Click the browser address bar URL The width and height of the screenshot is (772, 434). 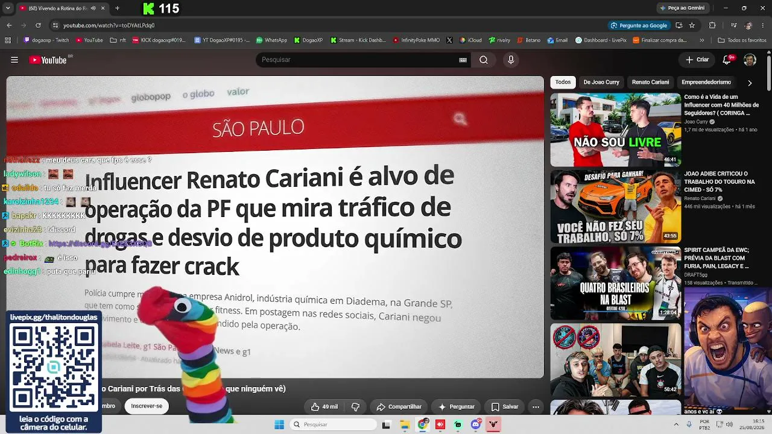pos(109,25)
